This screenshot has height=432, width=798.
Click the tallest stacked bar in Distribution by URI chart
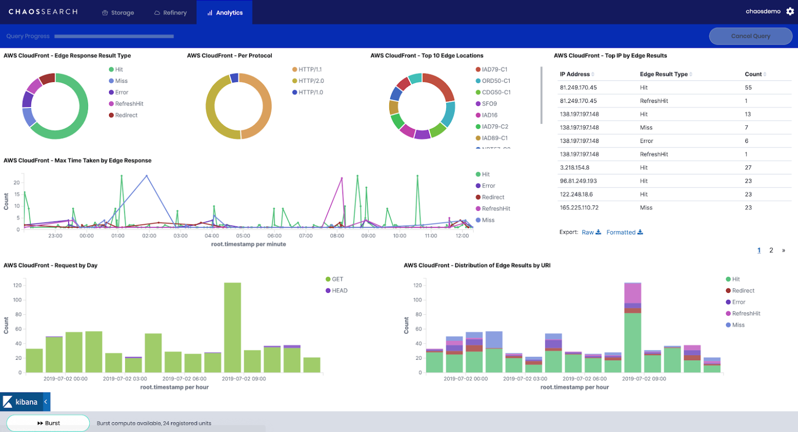(633, 328)
